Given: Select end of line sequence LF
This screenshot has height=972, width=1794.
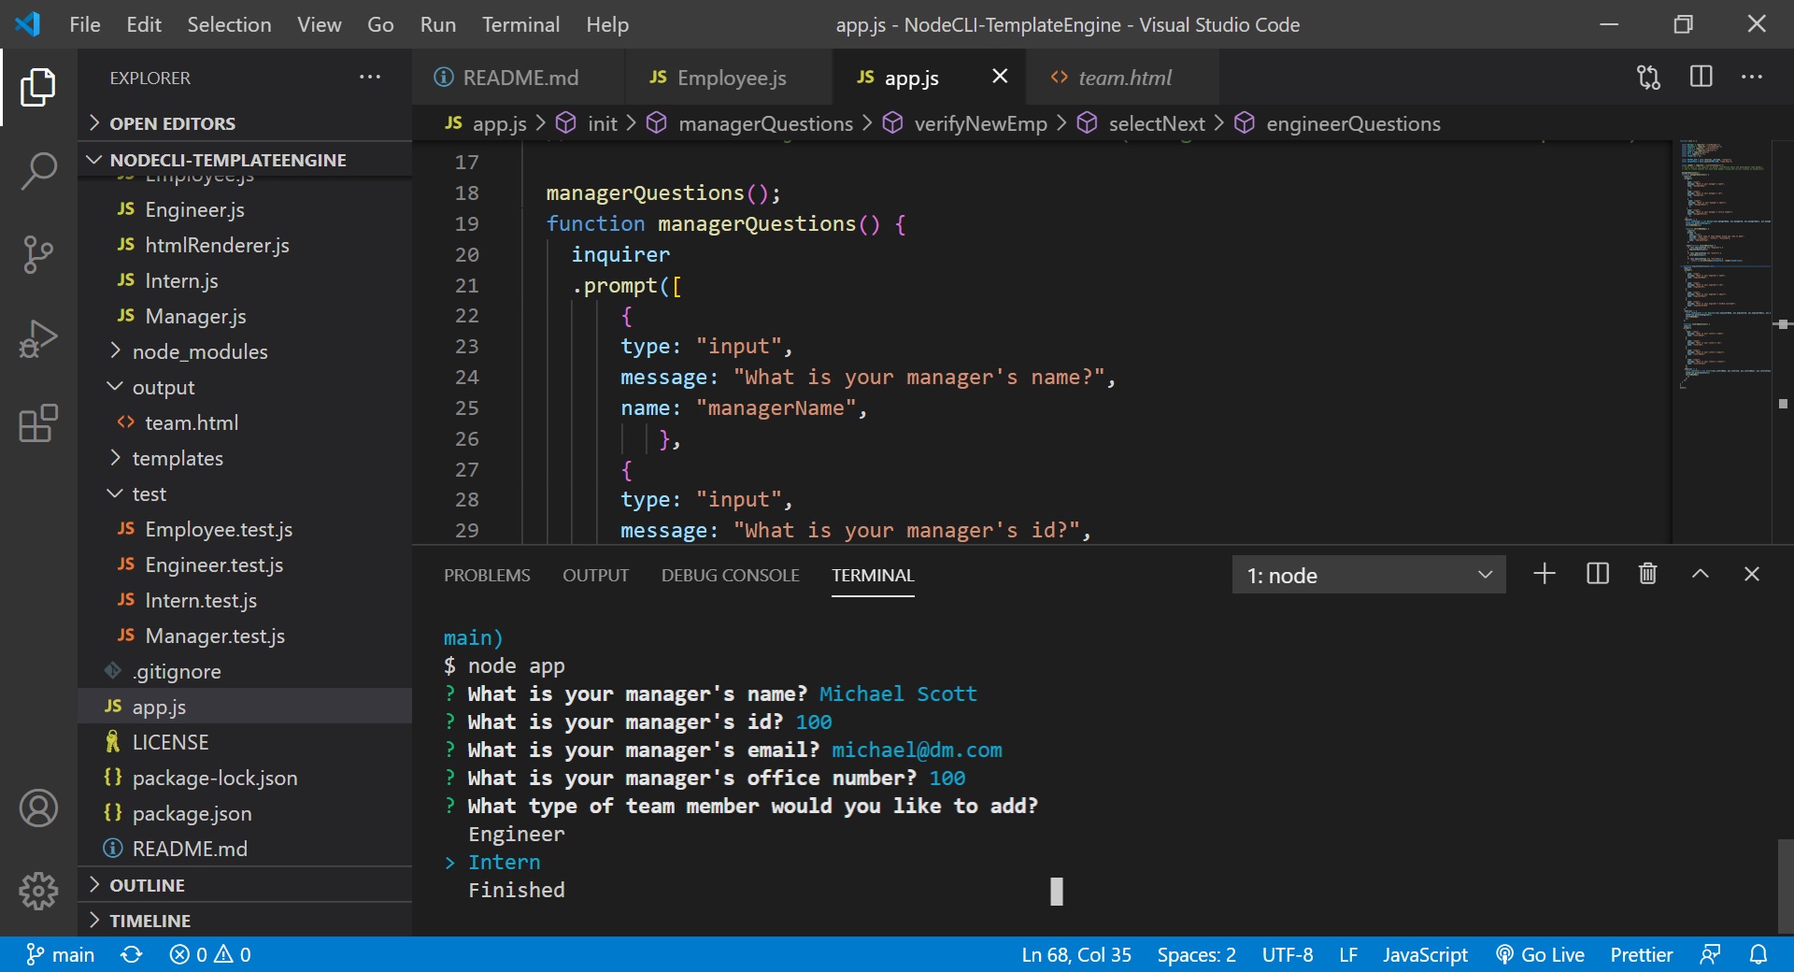Looking at the screenshot, I should pyautogui.click(x=1348, y=954).
